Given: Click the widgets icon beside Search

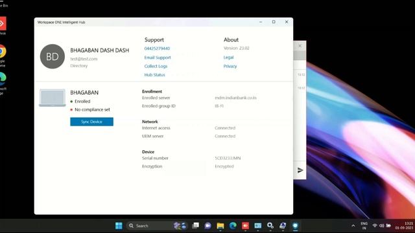Looking at the screenshot, I should 180,226.
